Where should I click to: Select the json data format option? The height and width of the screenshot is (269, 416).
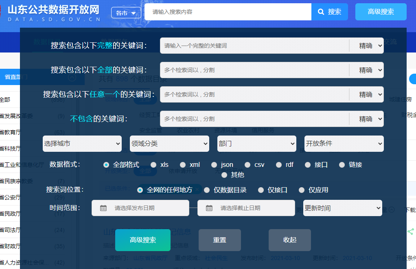[x=214, y=165]
